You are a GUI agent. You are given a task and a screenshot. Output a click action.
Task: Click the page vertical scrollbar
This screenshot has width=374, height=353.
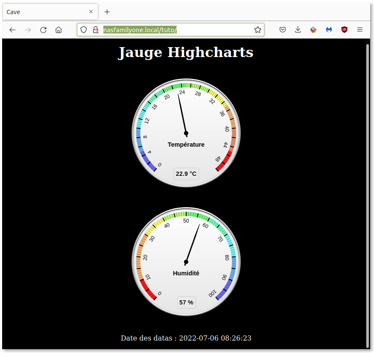[x=368, y=196]
